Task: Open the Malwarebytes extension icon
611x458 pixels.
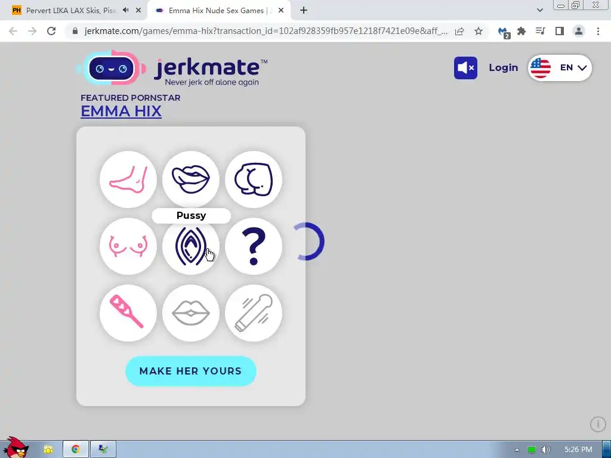Action: (x=504, y=32)
